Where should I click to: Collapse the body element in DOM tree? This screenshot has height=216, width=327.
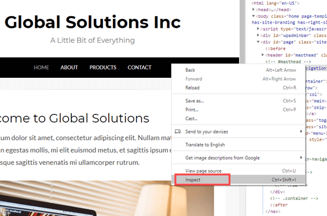pyautogui.click(x=253, y=16)
